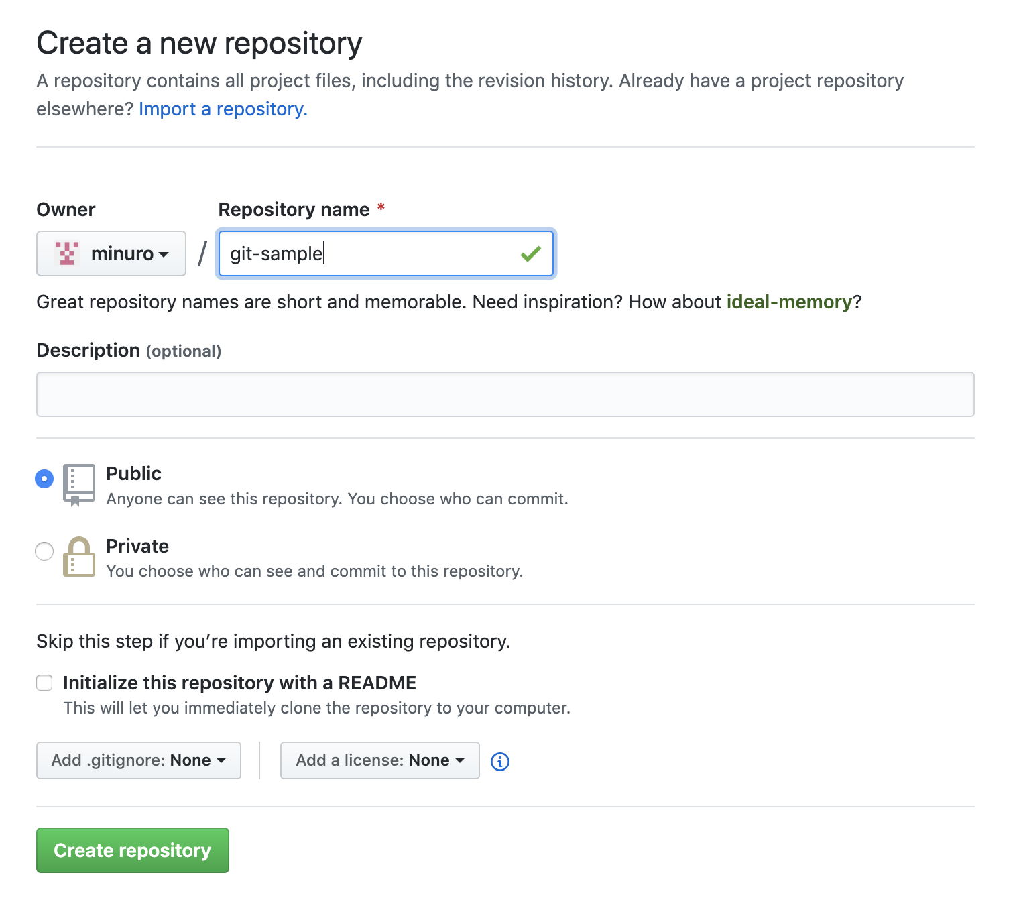The image size is (1019, 912).
Task: Click the Create repository button
Action: point(132,850)
